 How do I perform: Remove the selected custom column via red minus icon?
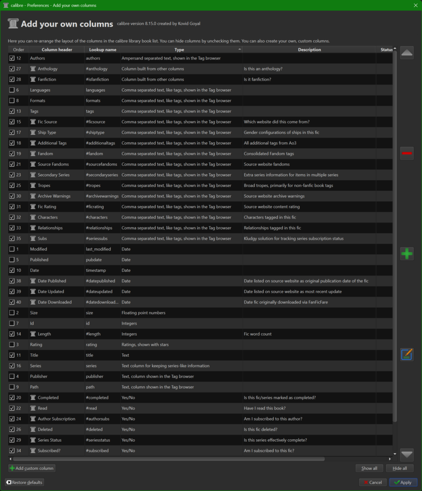coord(406,153)
